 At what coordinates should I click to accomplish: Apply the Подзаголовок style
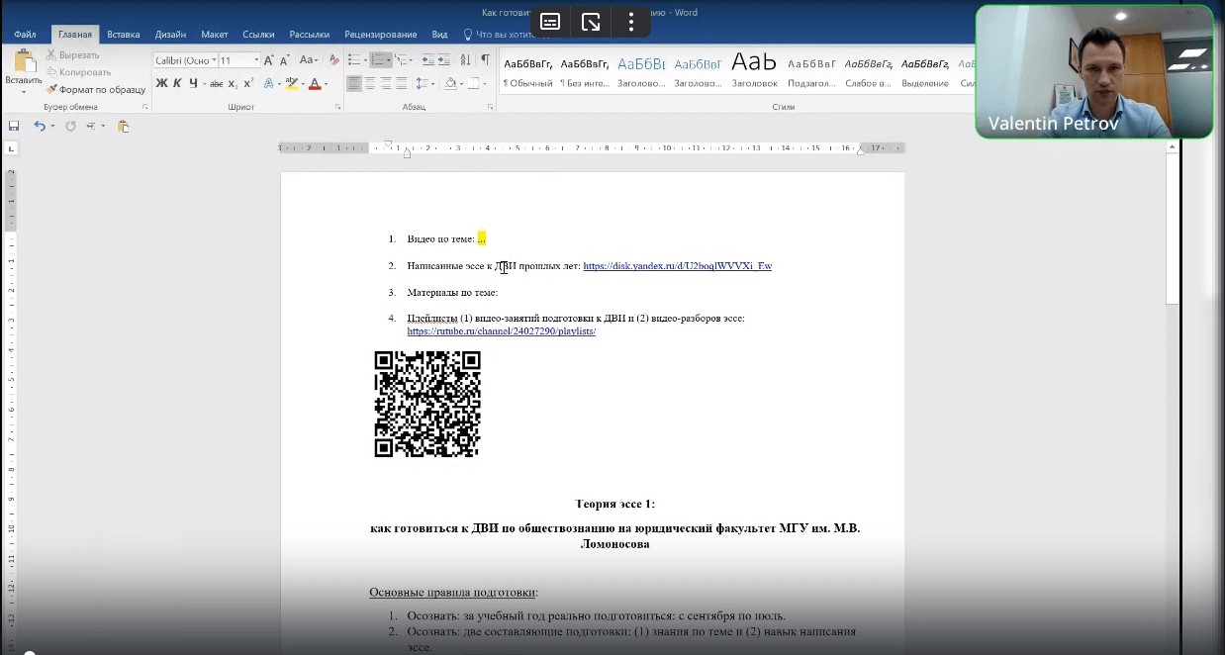[811, 72]
